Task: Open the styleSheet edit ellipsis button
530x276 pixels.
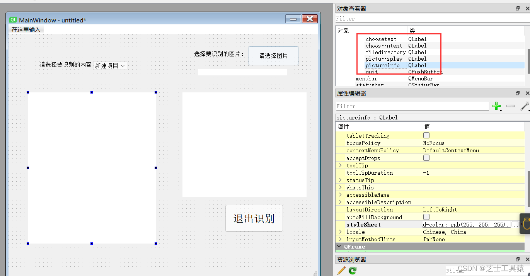Action: point(515,224)
